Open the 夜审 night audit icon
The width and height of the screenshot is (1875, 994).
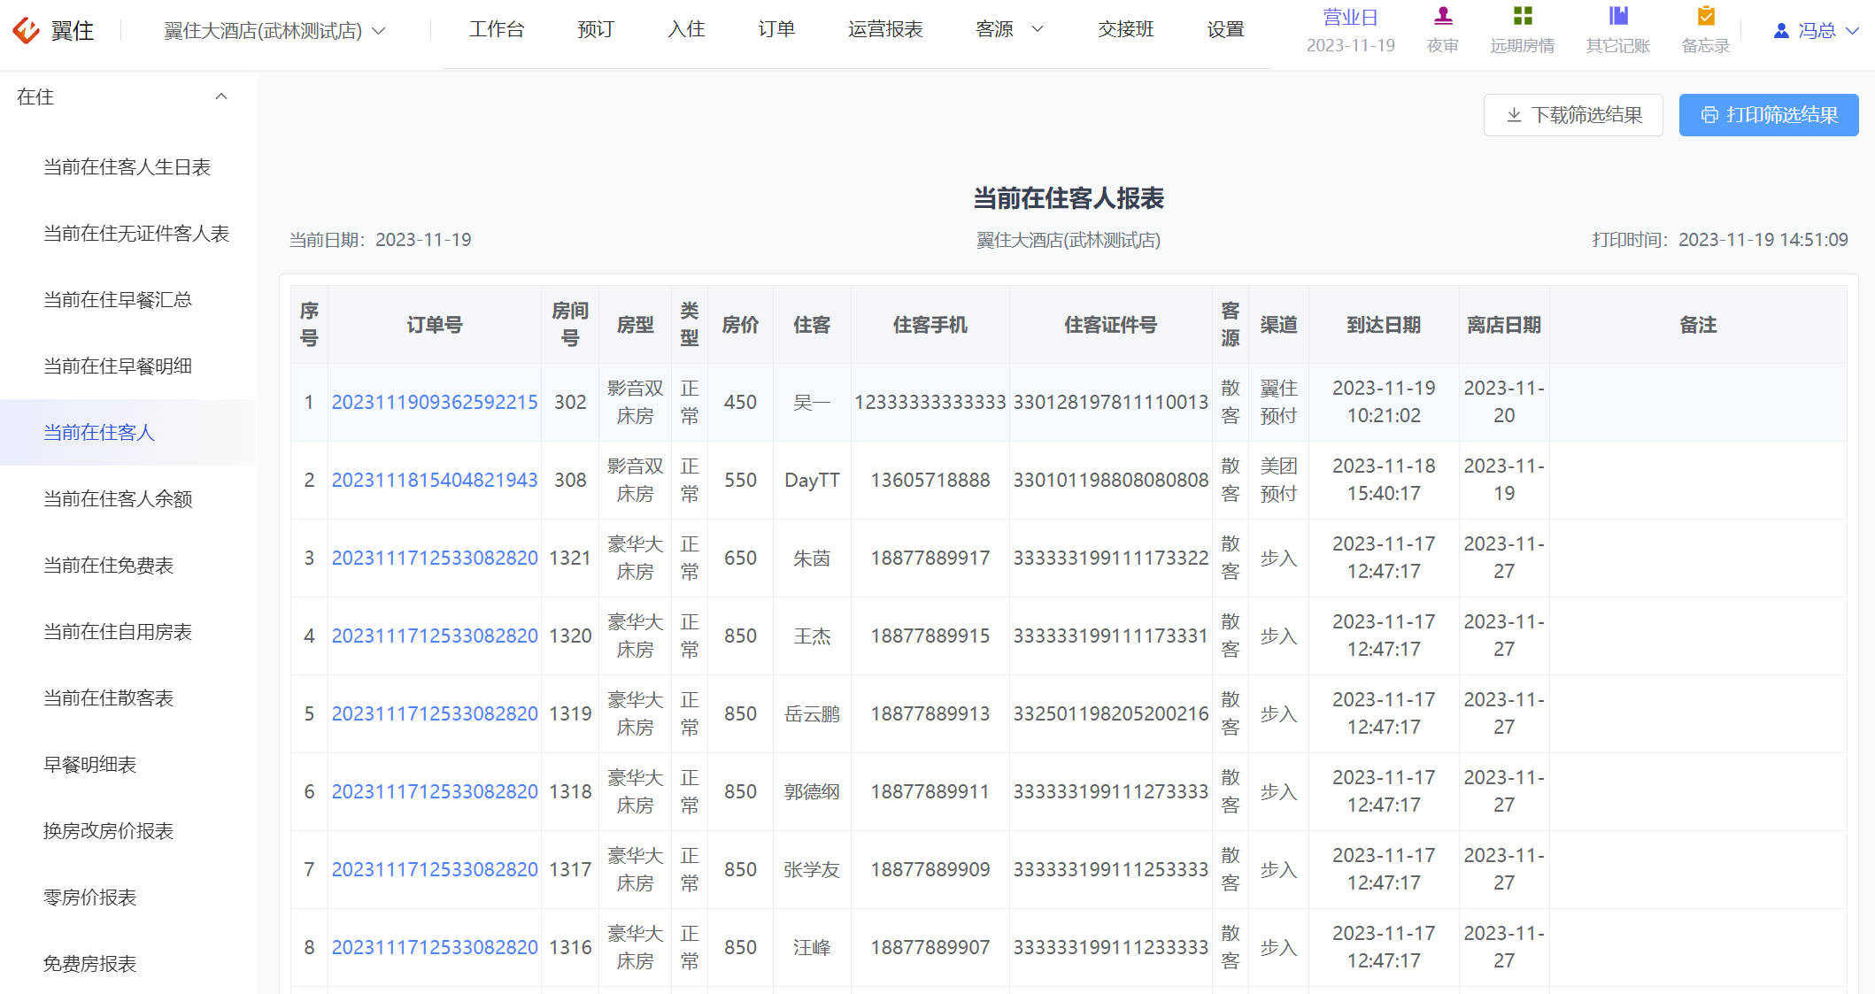(x=1443, y=16)
